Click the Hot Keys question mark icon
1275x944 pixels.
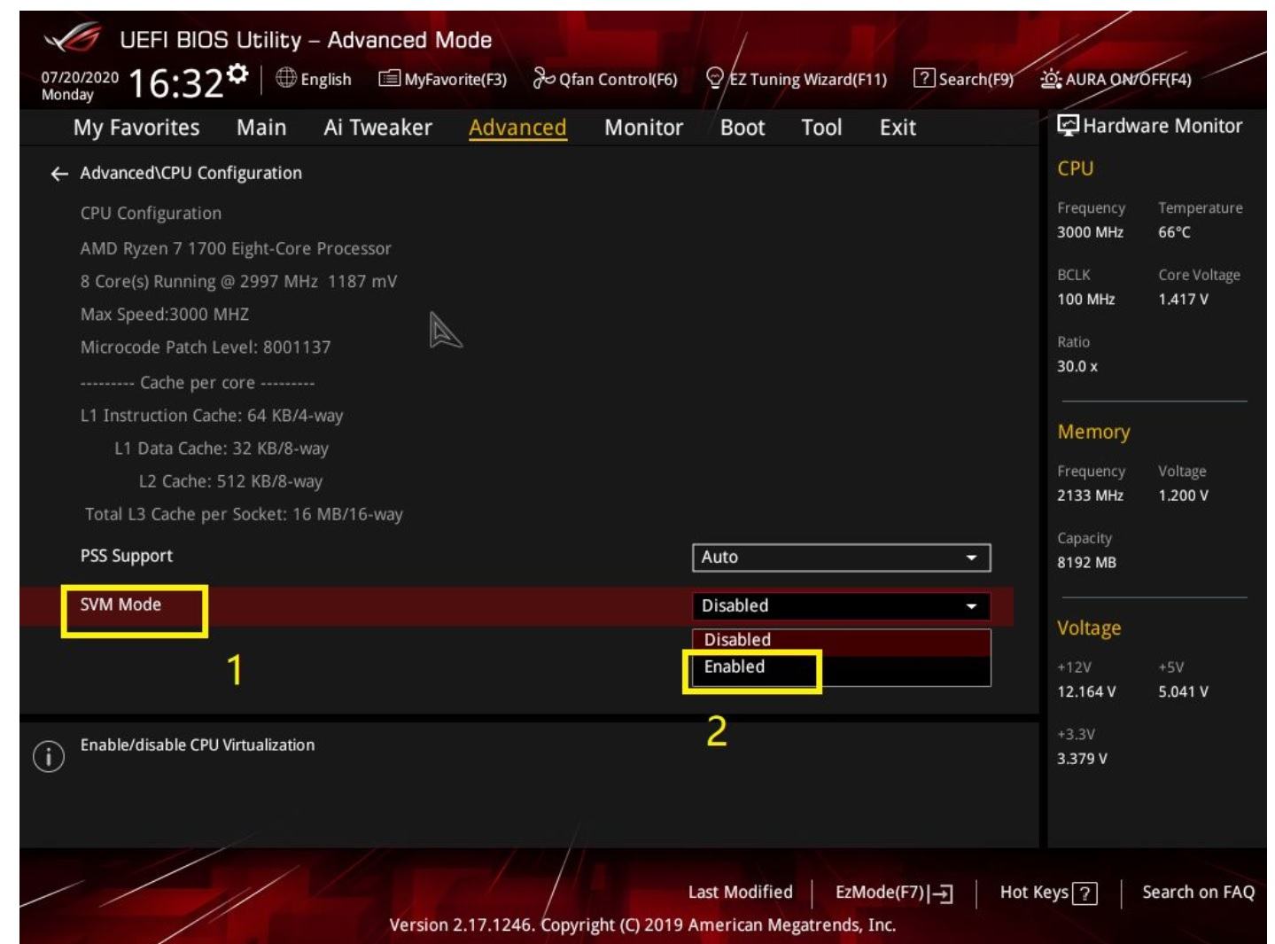point(1085,893)
